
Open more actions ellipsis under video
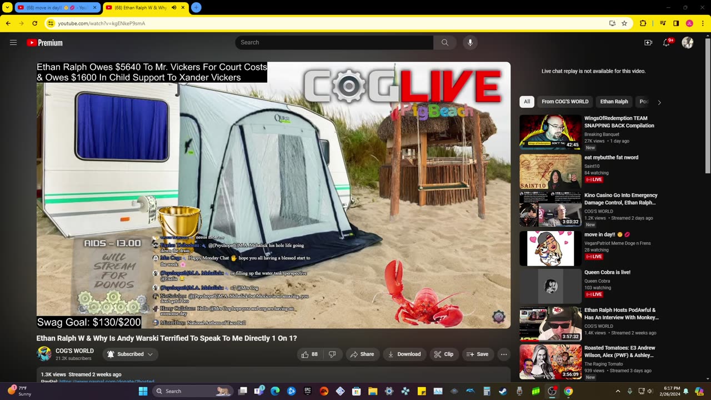(x=504, y=354)
